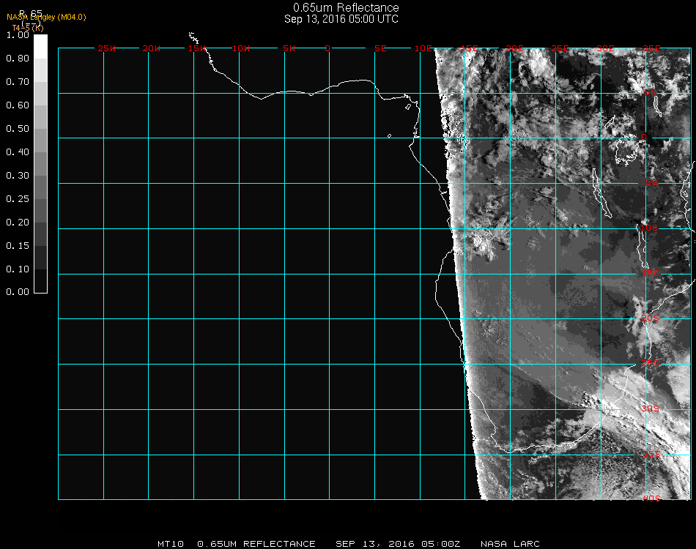Screen dimensions: 696x549
Task: Click the 5N latitude label
Action: click(651, 93)
